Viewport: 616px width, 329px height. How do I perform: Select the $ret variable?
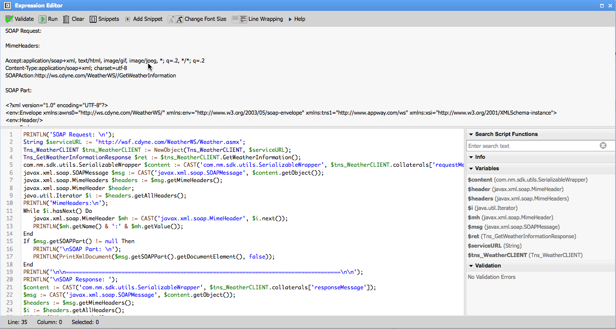click(522, 236)
